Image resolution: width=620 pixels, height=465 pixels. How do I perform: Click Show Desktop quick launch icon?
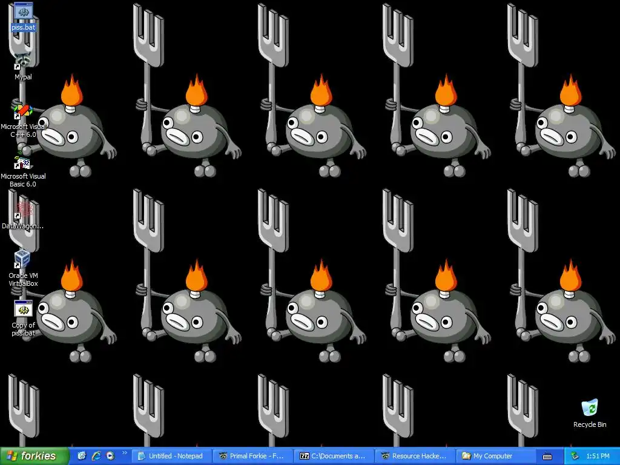pyautogui.click(x=82, y=456)
